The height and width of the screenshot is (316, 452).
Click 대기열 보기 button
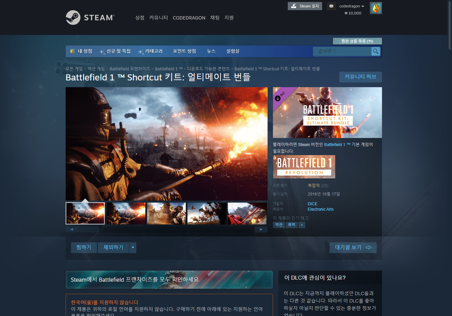point(353,248)
